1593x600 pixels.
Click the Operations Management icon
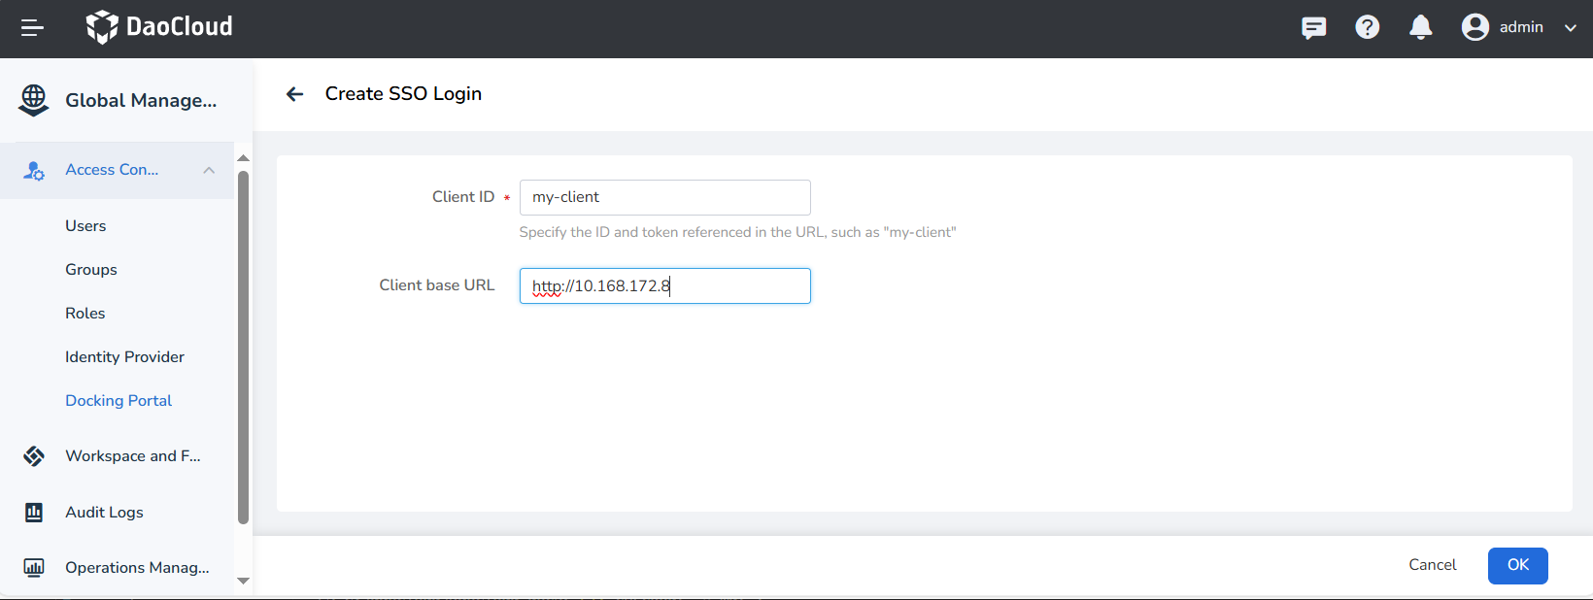pos(34,568)
